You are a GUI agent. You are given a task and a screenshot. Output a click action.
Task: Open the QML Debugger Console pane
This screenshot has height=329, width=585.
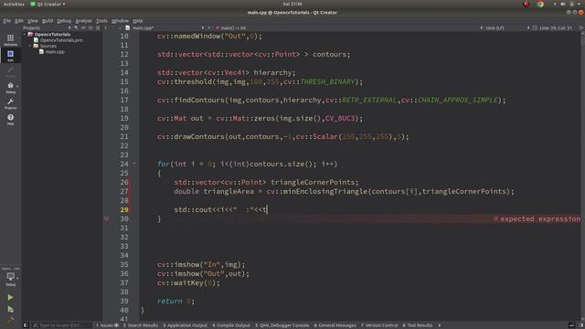(282, 325)
